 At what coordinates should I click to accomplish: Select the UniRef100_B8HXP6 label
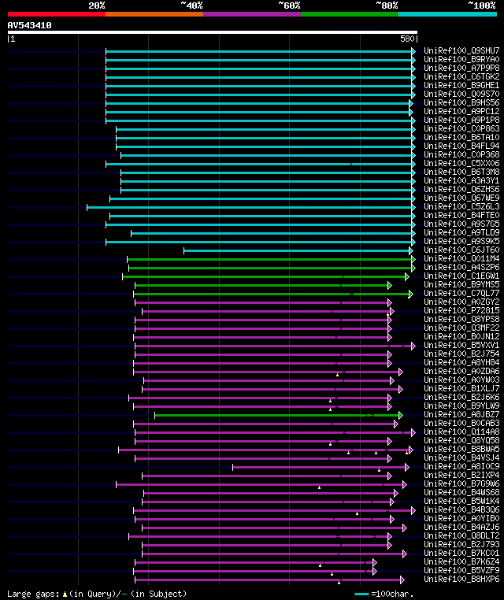pyautogui.click(x=461, y=580)
